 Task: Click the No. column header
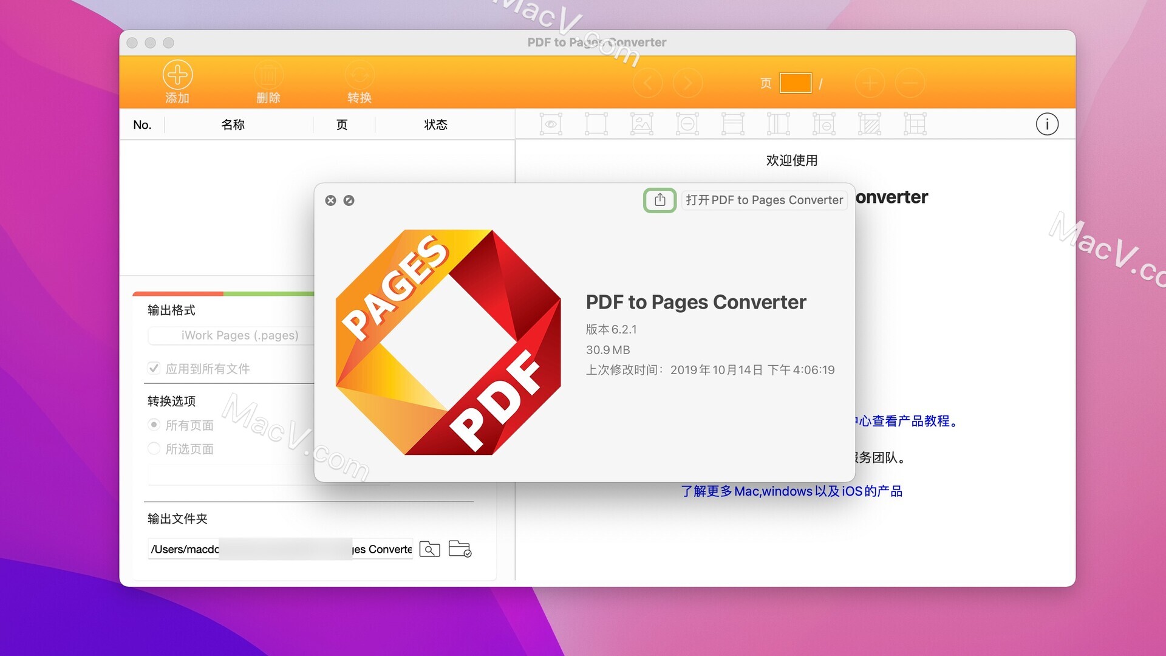click(142, 125)
